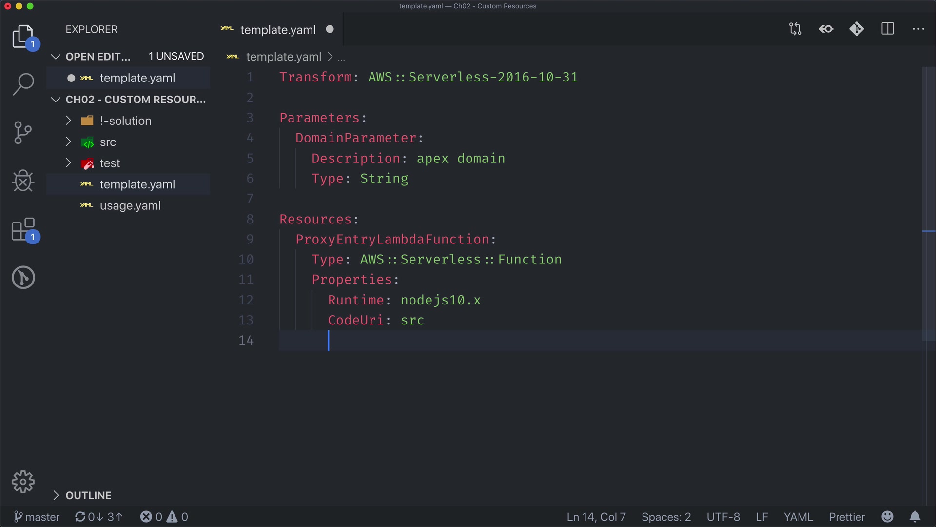This screenshot has height=527, width=936.
Task: Open the Debug panel icon
Action: click(x=23, y=181)
